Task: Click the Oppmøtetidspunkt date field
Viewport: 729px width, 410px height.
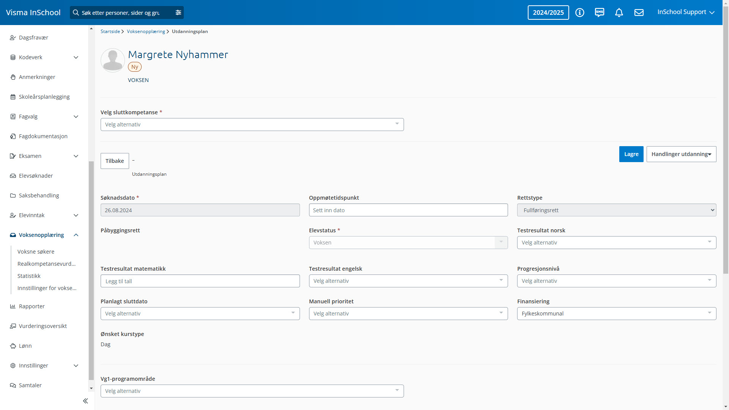Action: [x=408, y=210]
